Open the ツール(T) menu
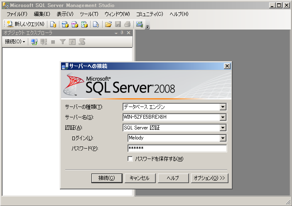The height and width of the screenshot is (206, 292). tap(89, 14)
